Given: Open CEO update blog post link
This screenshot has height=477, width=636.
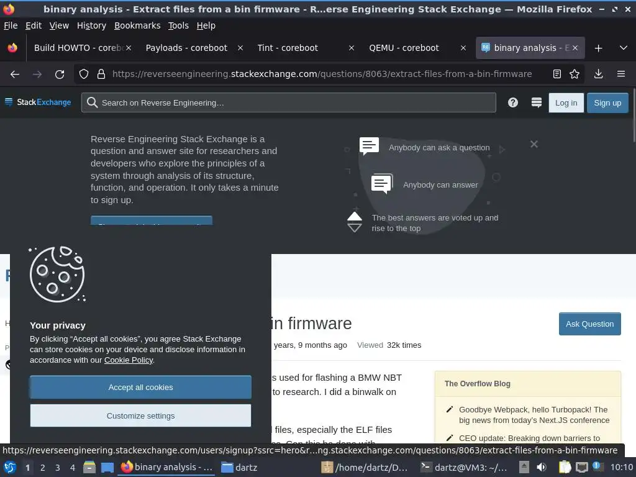Looking at the screenshot, I should (x=529, y=438).
